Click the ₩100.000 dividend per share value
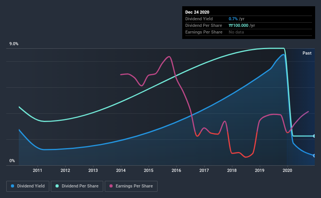 pyautogui.click(x=239, y=25)
